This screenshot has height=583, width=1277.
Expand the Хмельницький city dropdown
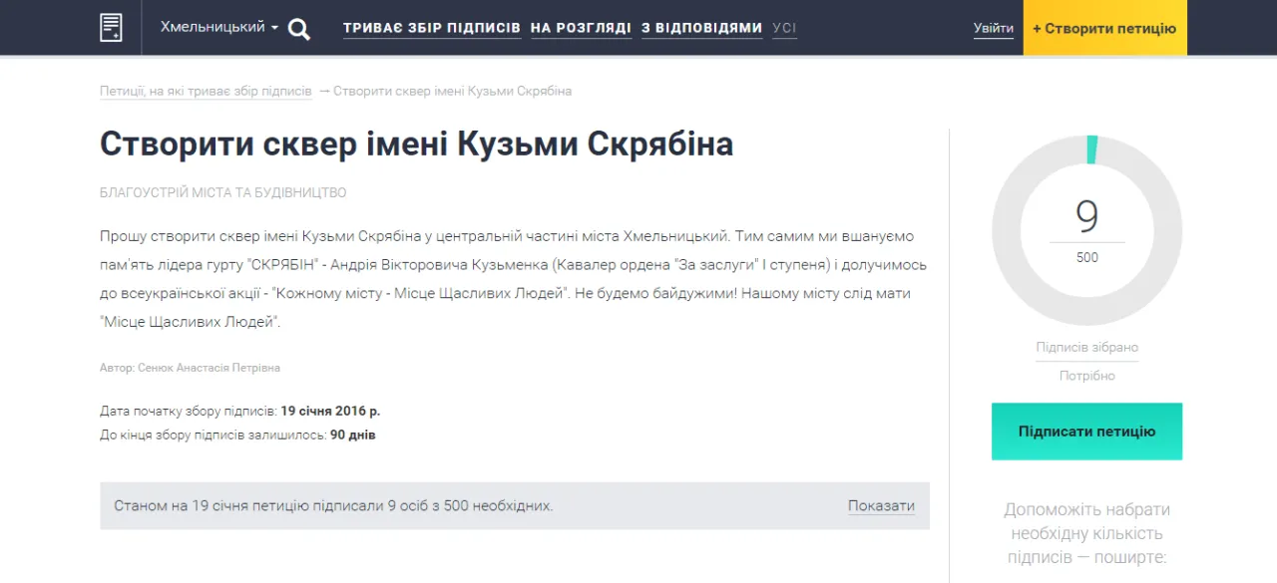click(219, 27)
